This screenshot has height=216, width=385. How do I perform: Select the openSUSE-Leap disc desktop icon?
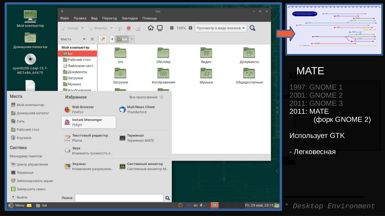30,64
